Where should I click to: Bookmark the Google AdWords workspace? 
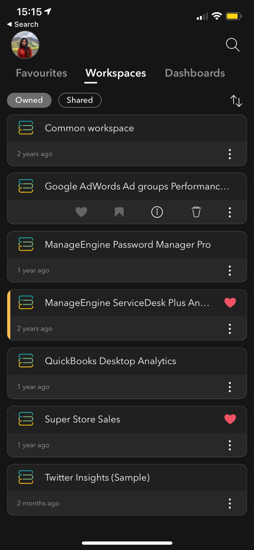tap(119, 212)
